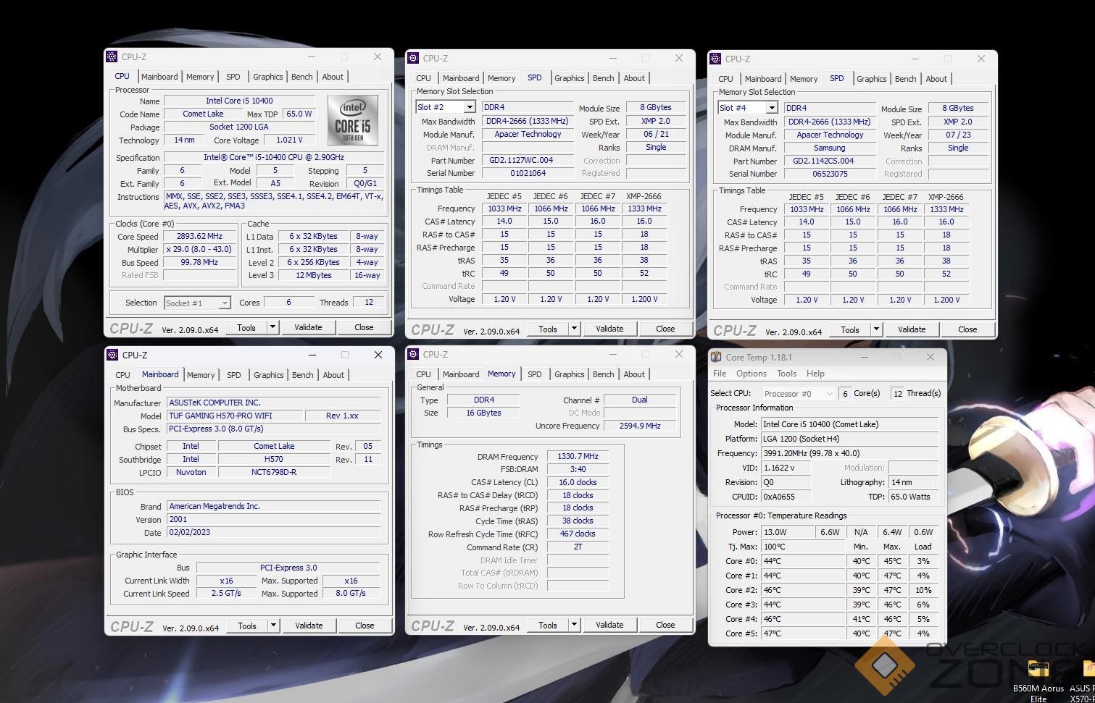Viewport: 1095px width, 703px height.
Task: Expand the Tools arrow in the Memory timings window
Action: (574, 625)
